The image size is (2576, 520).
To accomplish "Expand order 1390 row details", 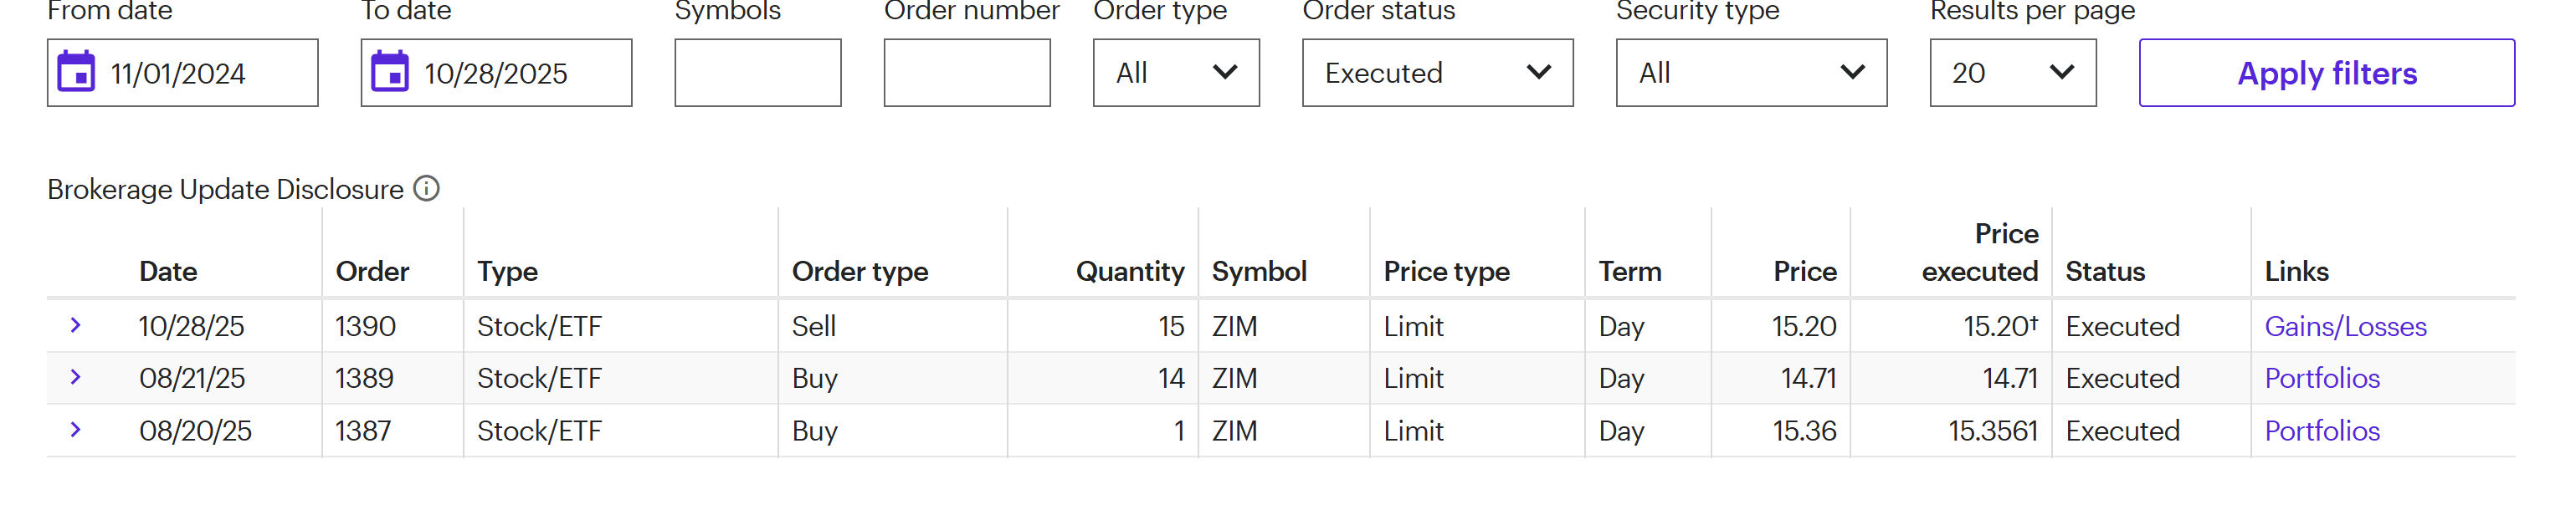I will tap(76, 325).
